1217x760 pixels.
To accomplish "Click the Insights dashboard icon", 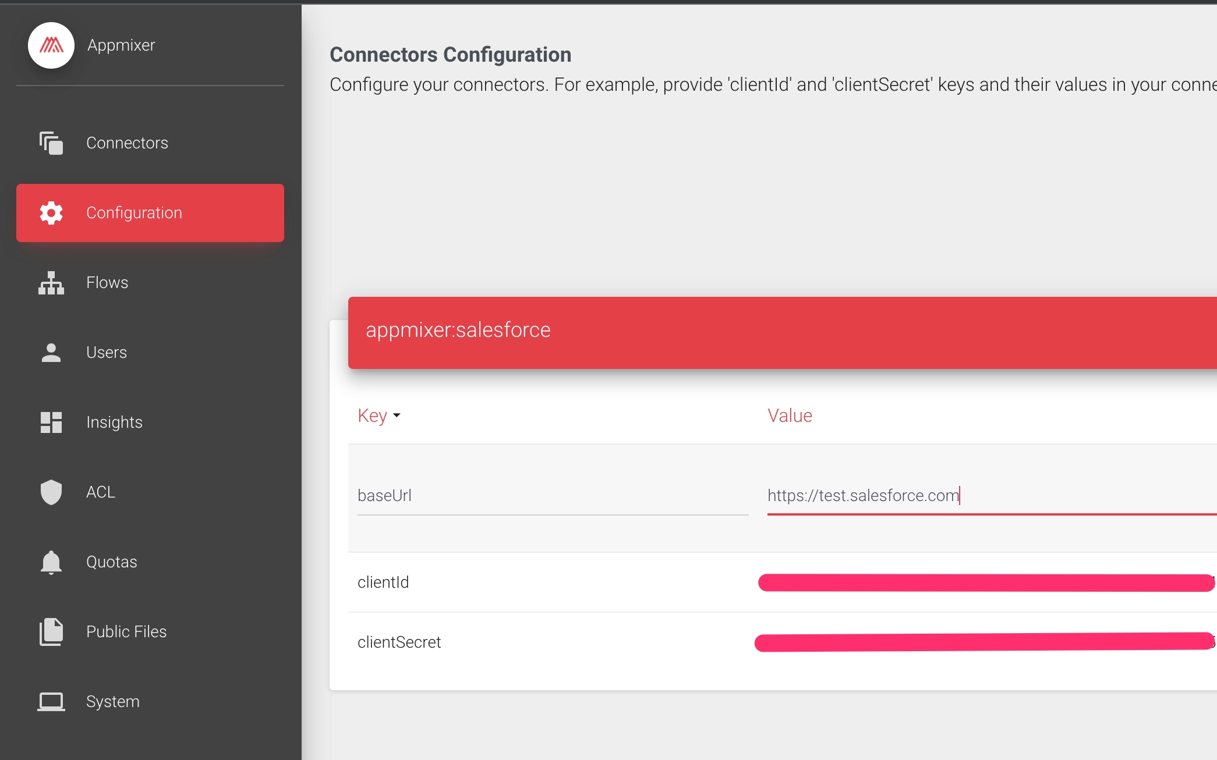I will tap(51, 422).
